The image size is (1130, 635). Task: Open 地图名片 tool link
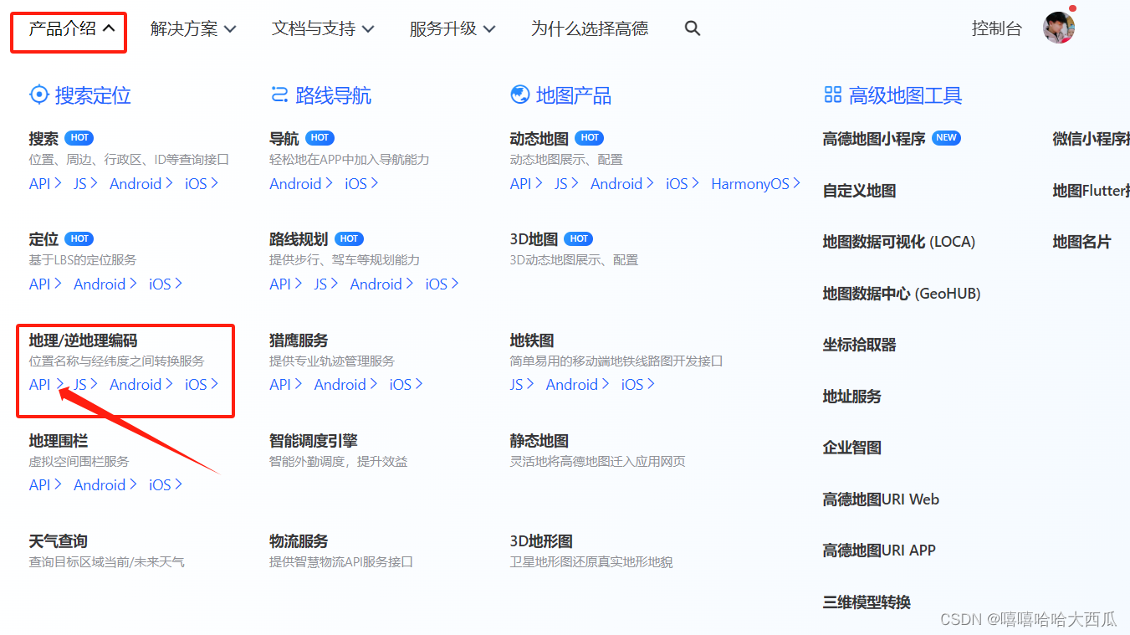1081,242
